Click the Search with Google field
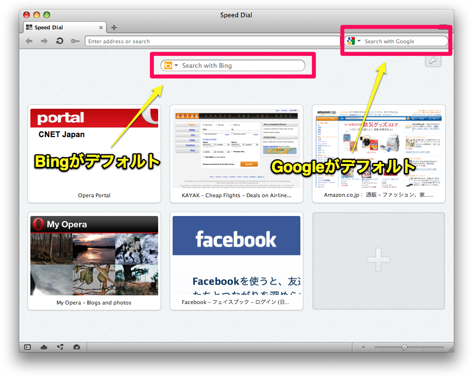 coord(396,41)
